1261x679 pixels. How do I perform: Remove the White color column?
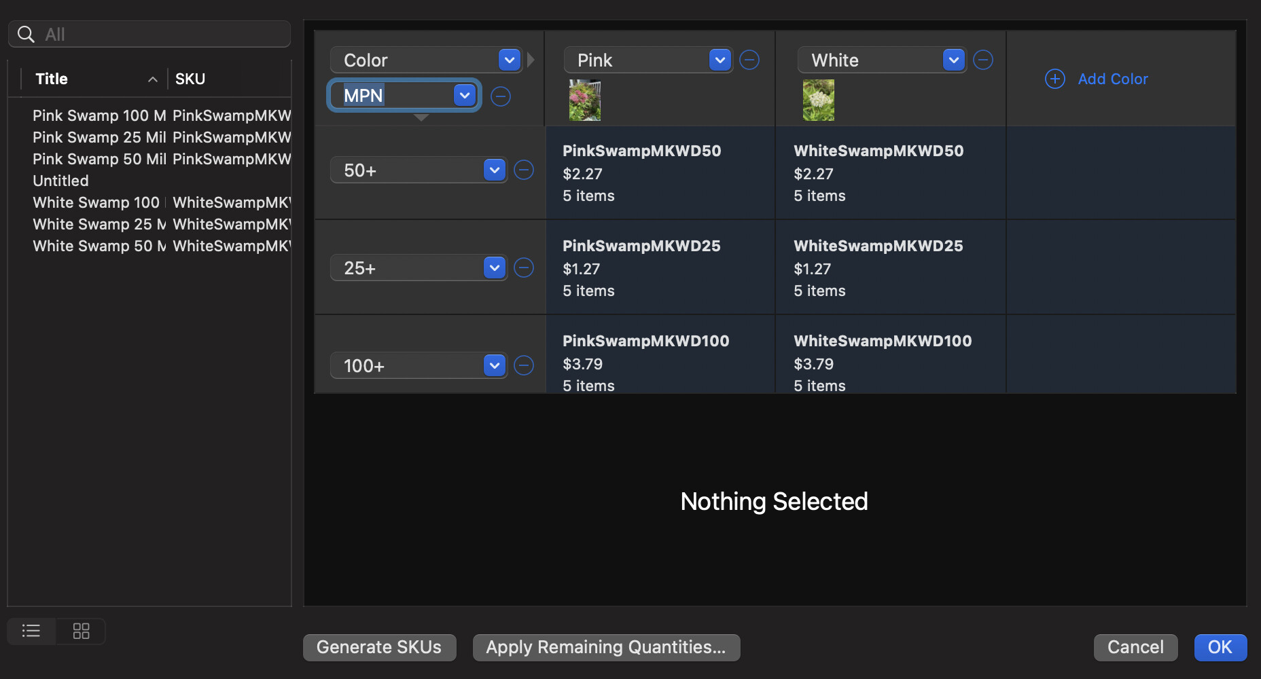pyautogui.click(x=983, y=60)
